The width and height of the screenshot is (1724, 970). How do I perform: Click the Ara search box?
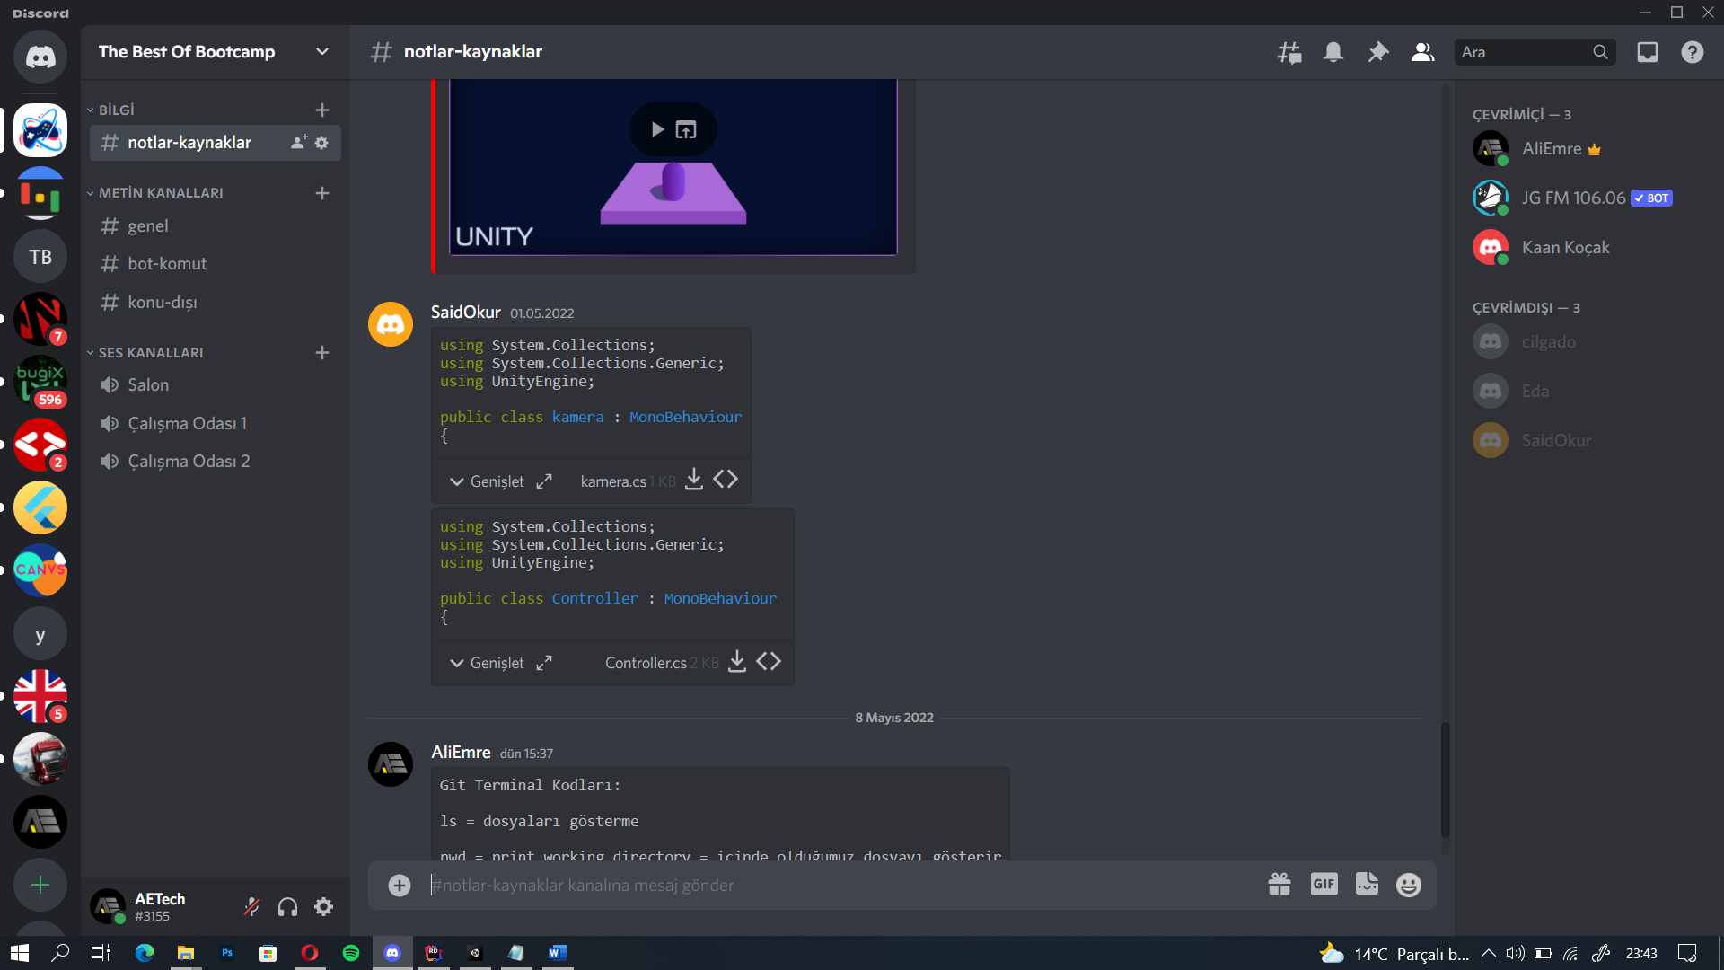pos(1526,51)
